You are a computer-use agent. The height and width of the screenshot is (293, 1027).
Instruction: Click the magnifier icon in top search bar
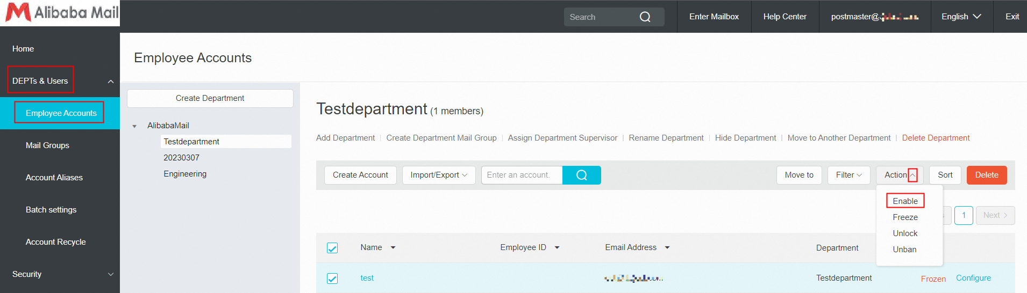pos(645,17)
